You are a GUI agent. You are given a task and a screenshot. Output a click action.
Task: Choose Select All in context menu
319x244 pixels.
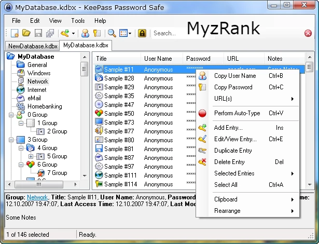(247, 185)
